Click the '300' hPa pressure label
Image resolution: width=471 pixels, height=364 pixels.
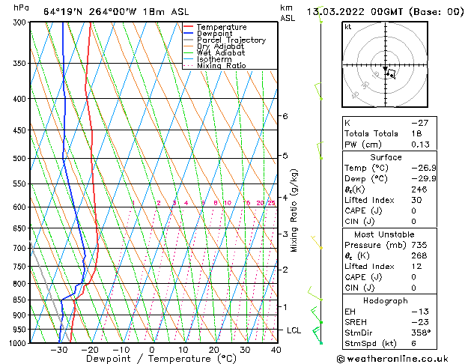tap(19, 22)
